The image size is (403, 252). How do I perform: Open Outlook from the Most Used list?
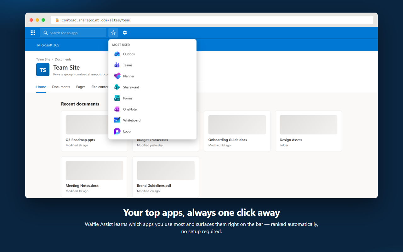152,54
